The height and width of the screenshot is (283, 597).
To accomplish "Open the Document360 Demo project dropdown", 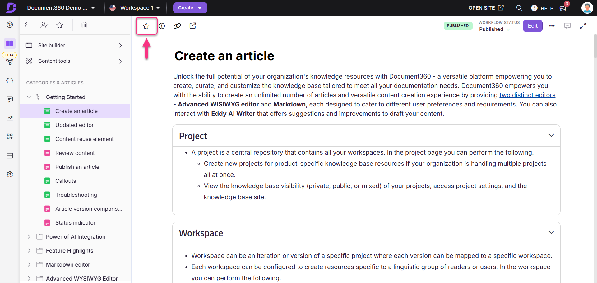I will tap(61, 8).
